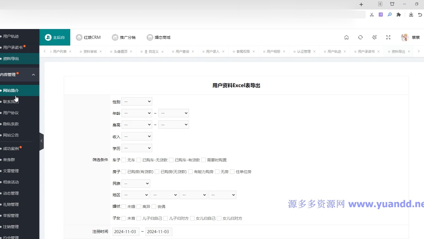Check the 住单位房 checkbox

[x=232, y=172]
